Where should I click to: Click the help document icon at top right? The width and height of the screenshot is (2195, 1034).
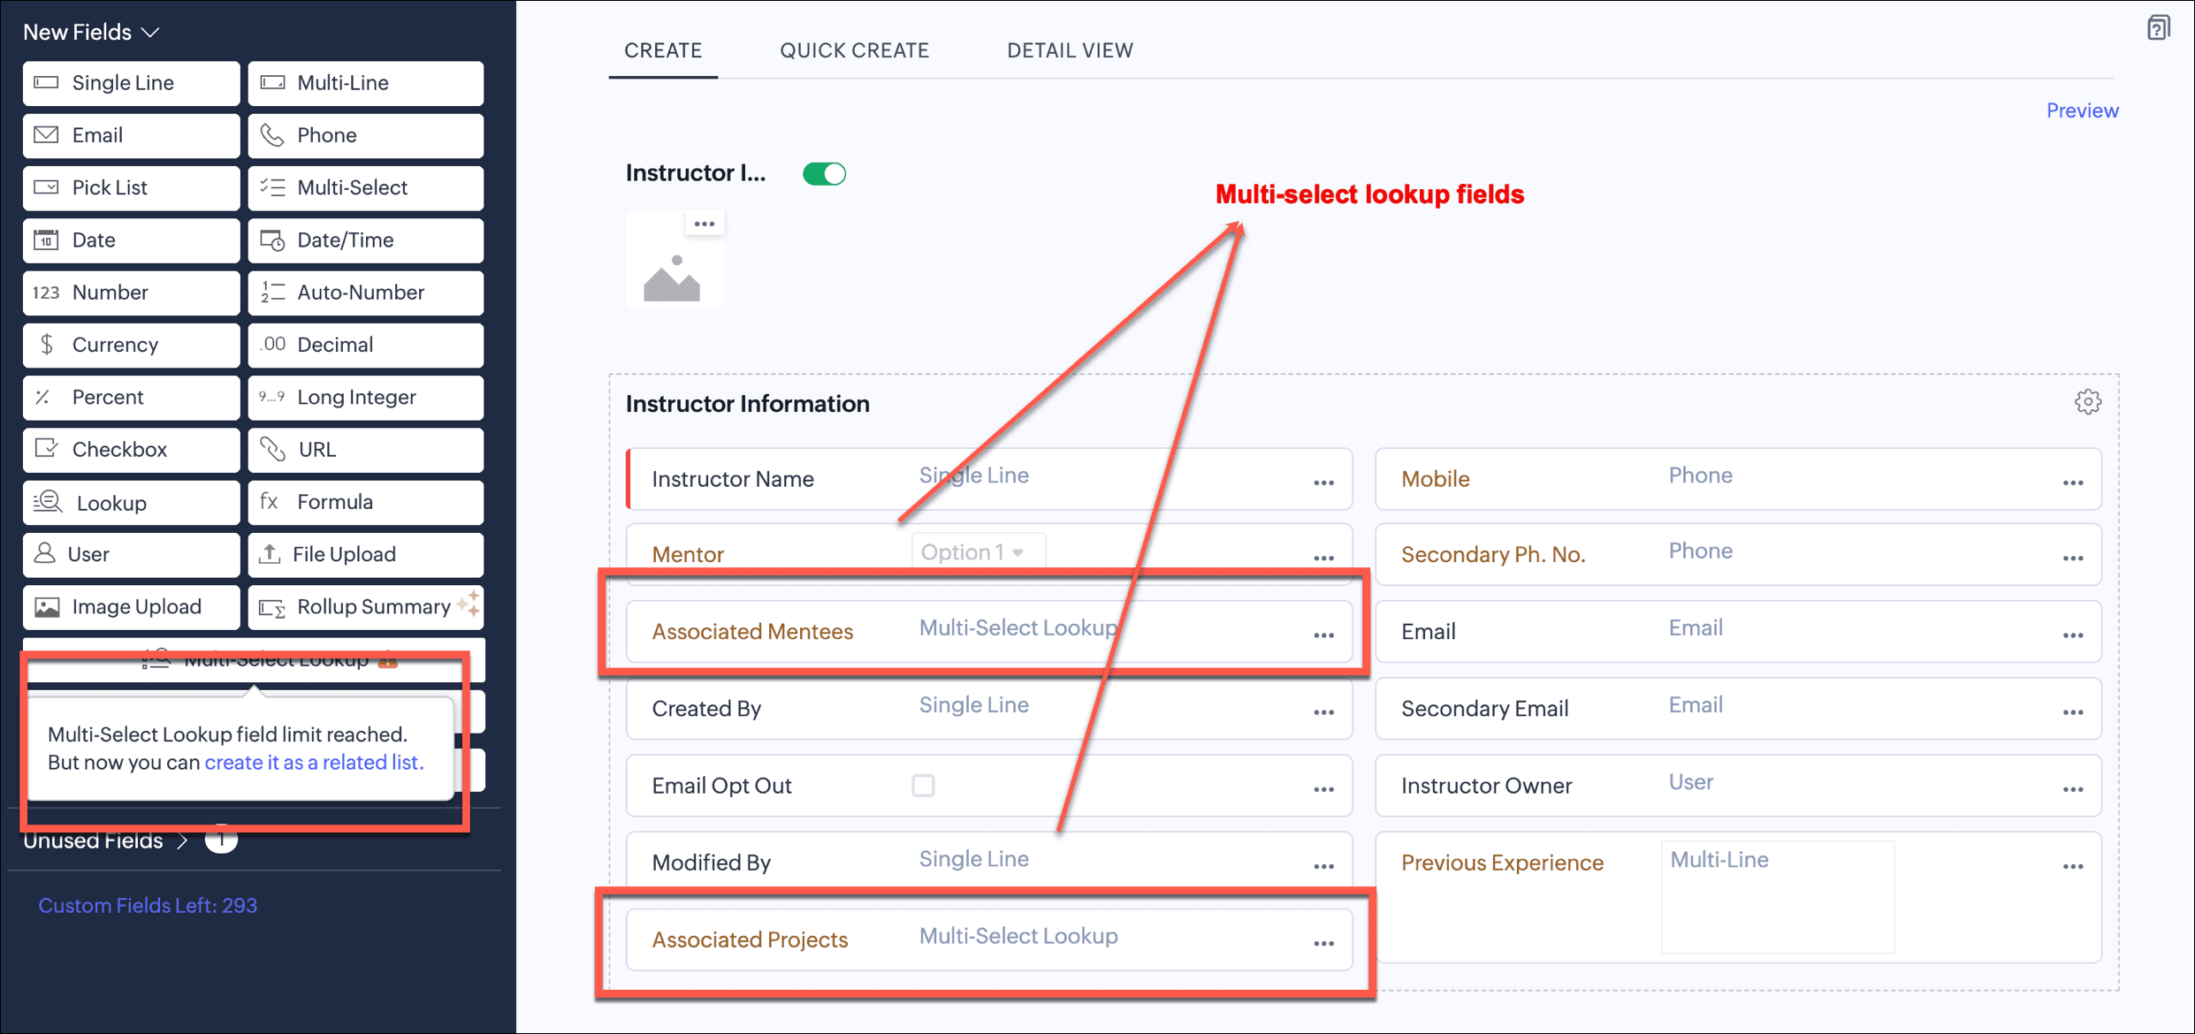(2158, 28)
